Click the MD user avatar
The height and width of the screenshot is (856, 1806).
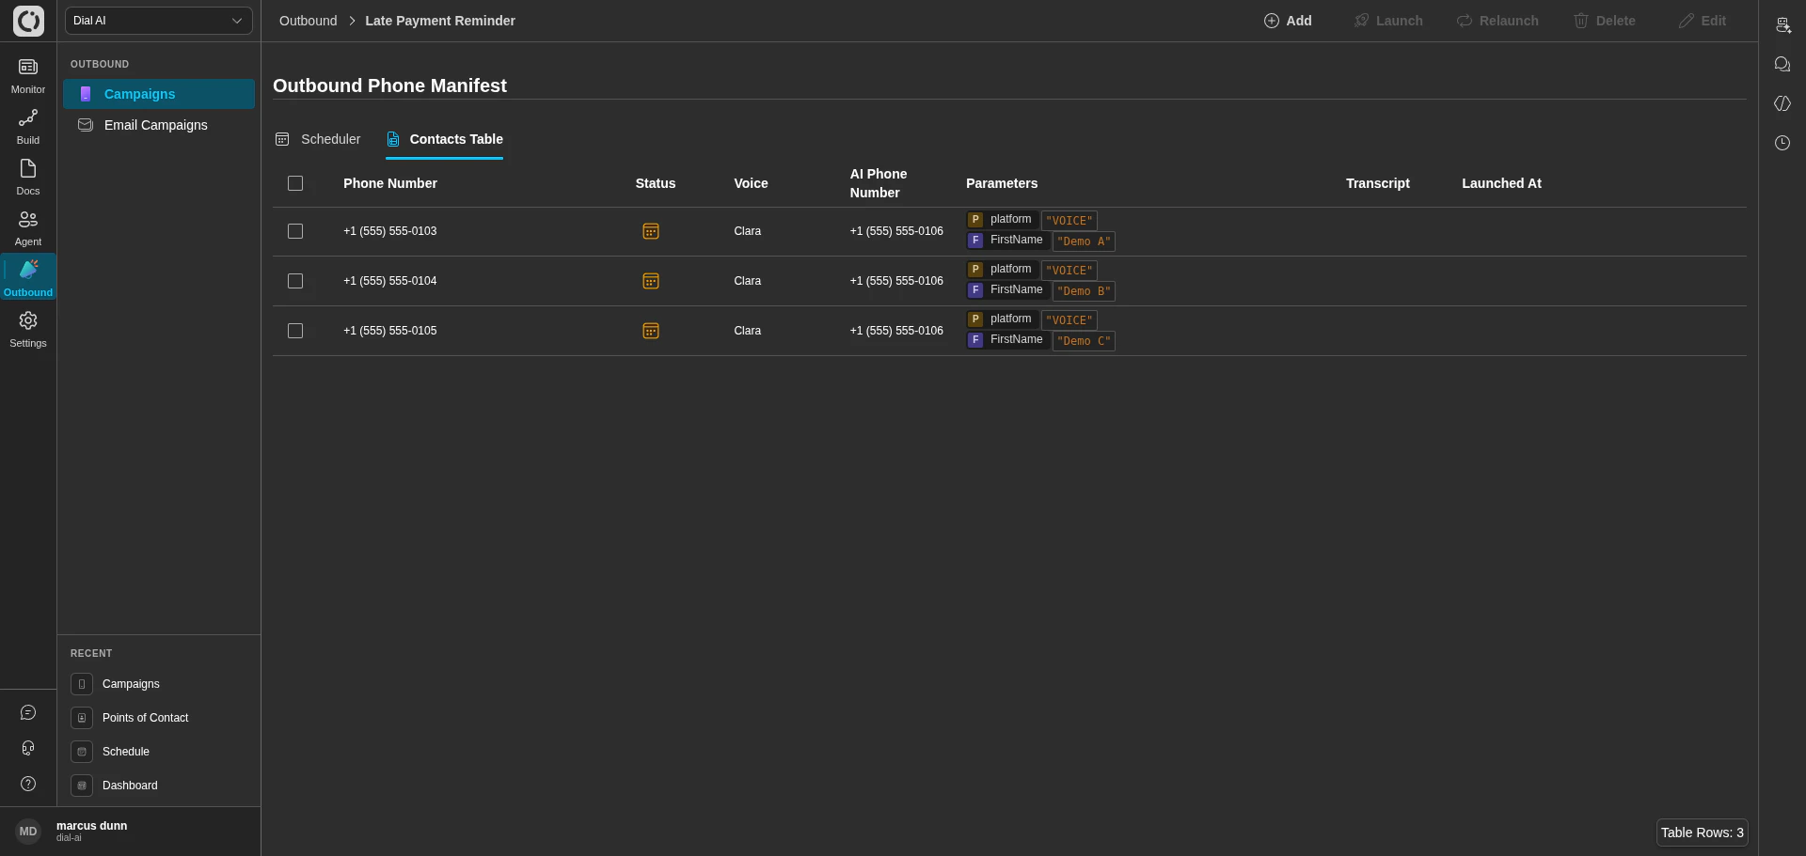28,832
